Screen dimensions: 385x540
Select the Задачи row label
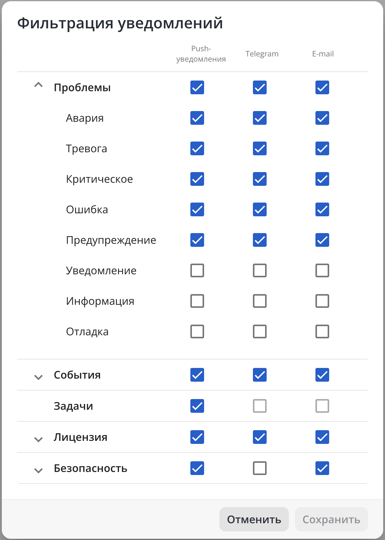[x=73, y=406]
